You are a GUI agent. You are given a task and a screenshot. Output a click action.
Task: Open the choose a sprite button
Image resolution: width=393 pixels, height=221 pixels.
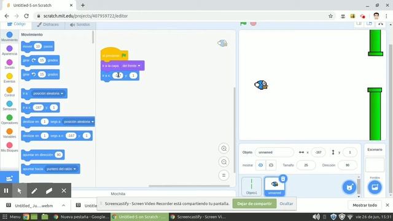(x=349, y=187)
